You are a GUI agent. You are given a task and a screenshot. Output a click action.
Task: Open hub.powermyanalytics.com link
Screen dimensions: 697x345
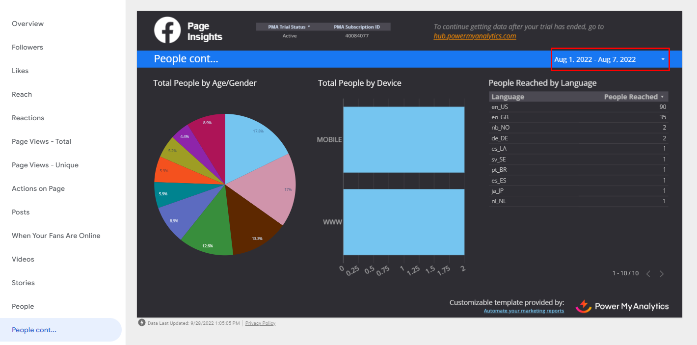(474, 36)
